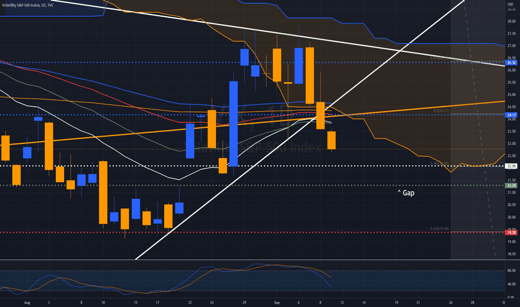Click the USD currency label on price axis
This screenshot has height=307, width=520.
click(511, 4)
